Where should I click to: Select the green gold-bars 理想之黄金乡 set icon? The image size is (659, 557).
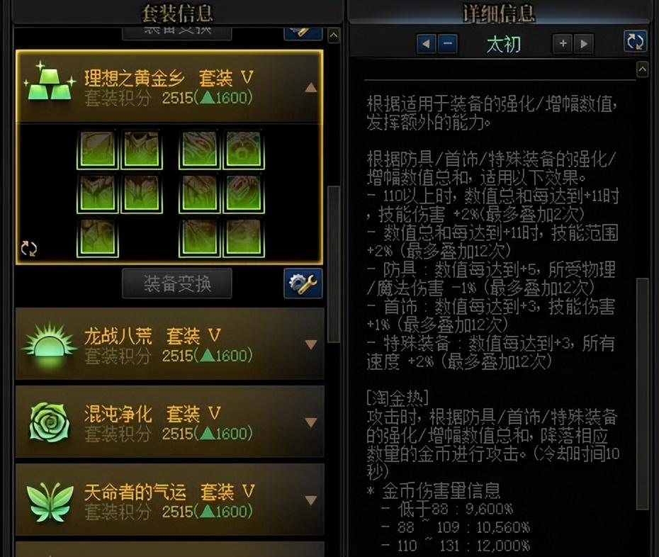(x=50, y=82)
